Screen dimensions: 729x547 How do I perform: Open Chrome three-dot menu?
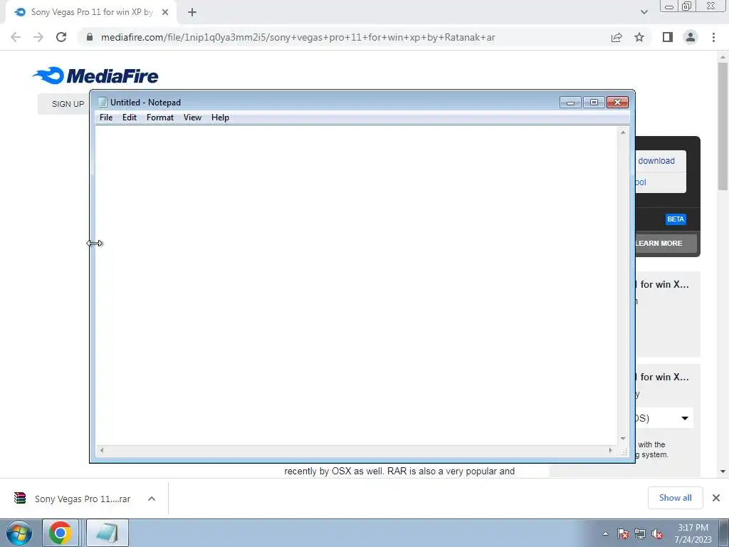[713, 37]
